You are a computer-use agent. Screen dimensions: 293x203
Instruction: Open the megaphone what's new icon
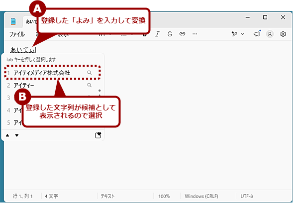(257, 34)
